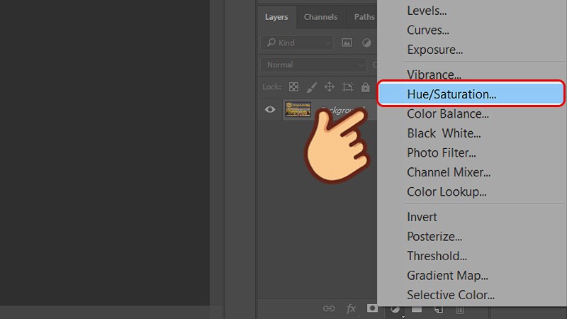
Task: Filter layers by pixel layers icon
Action: pos(348,43)
